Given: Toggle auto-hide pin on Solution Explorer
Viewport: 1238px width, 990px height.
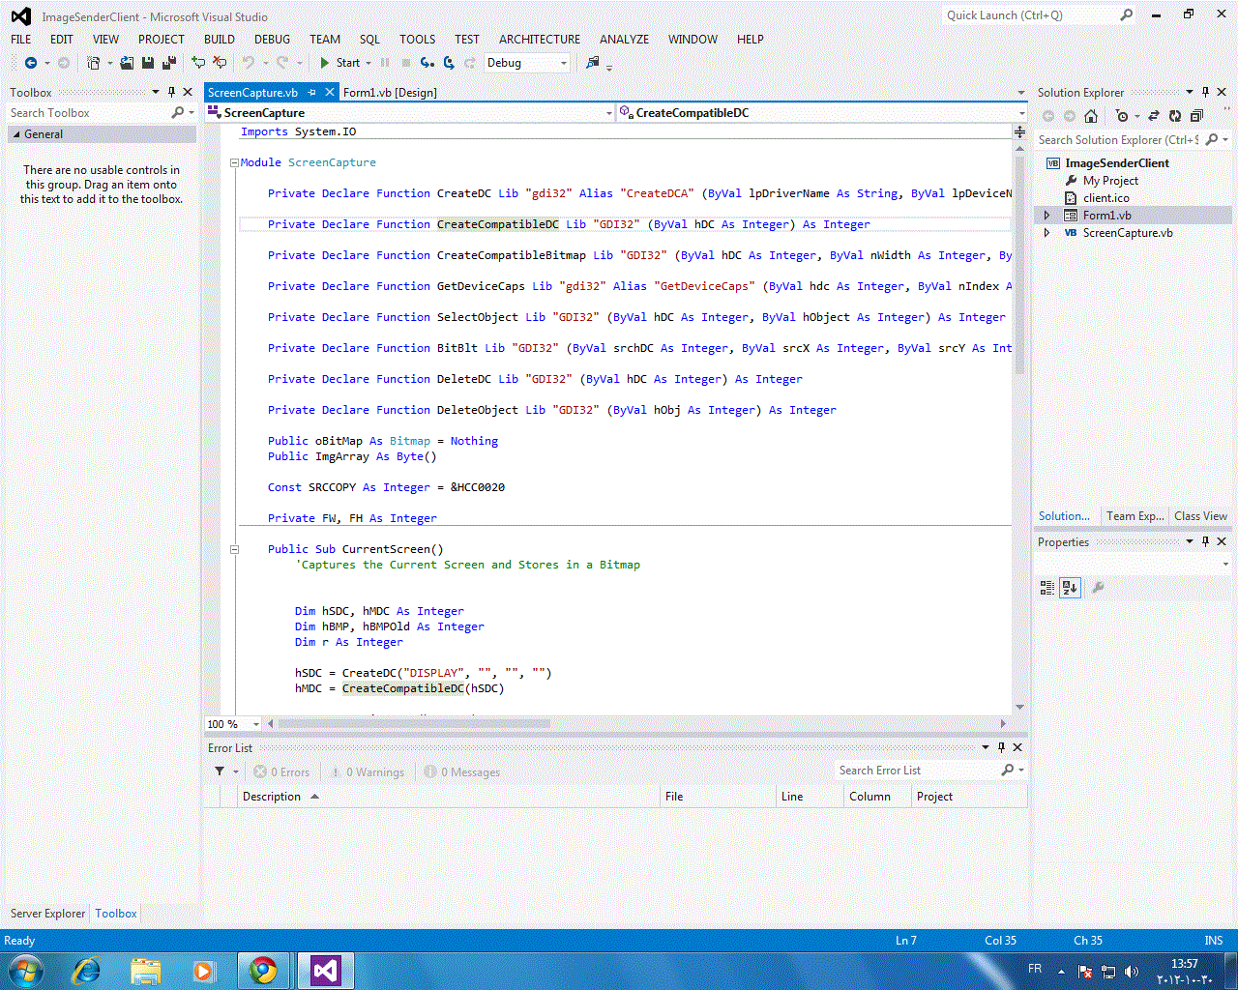Looking at the screenshot, I should (1207, 92).
